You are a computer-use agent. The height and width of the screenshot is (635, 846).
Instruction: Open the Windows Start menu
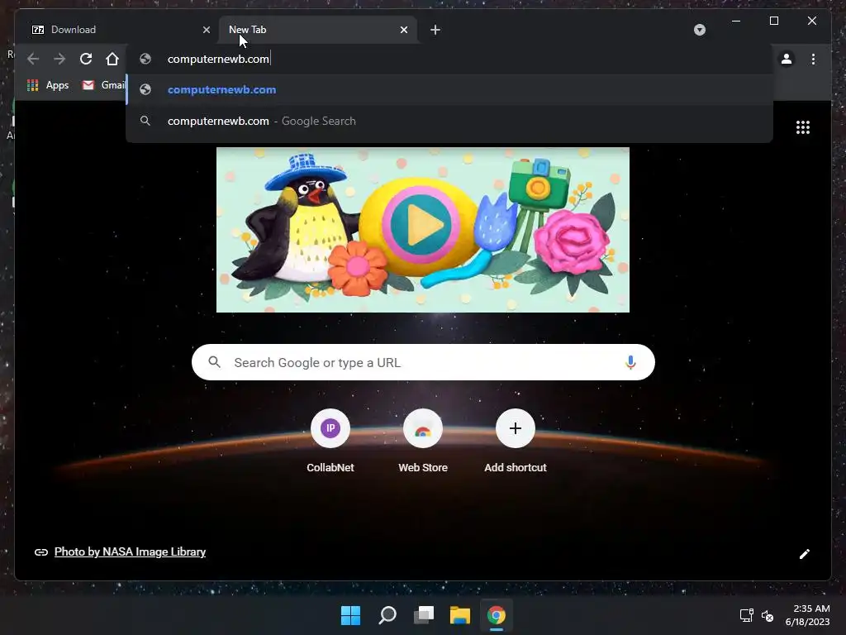[x=350, y=615]
